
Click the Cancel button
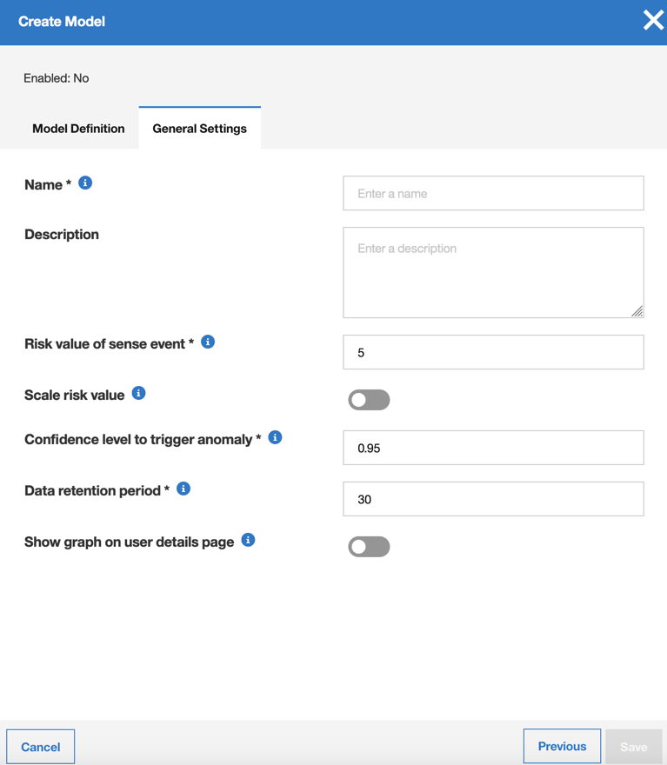pos(41,747)
